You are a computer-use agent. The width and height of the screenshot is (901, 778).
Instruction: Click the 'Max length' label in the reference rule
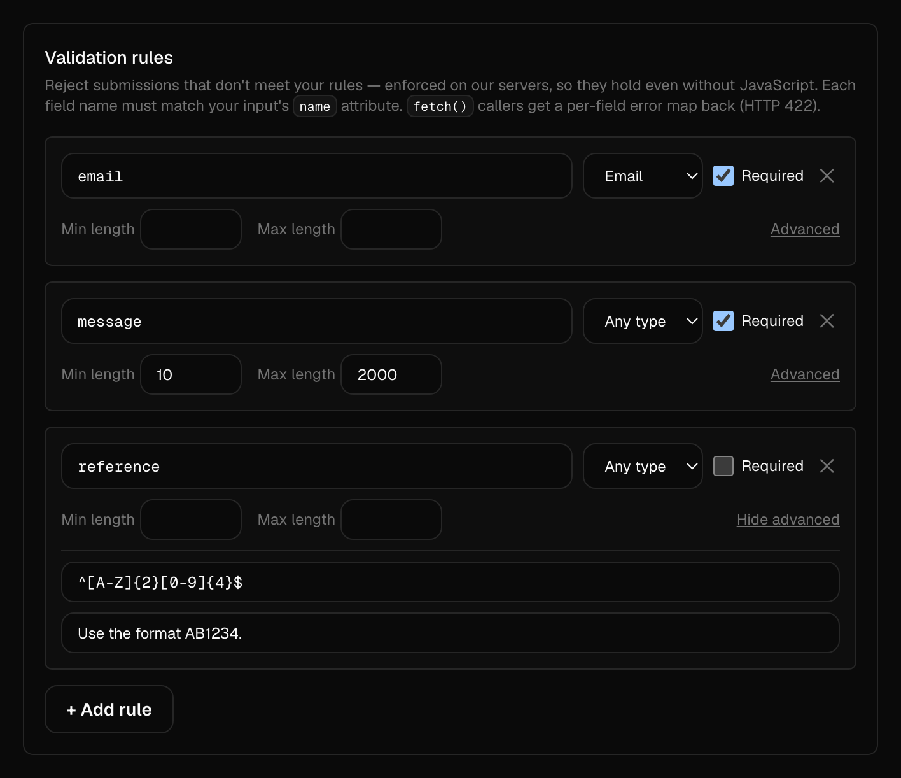click(297, 520)
